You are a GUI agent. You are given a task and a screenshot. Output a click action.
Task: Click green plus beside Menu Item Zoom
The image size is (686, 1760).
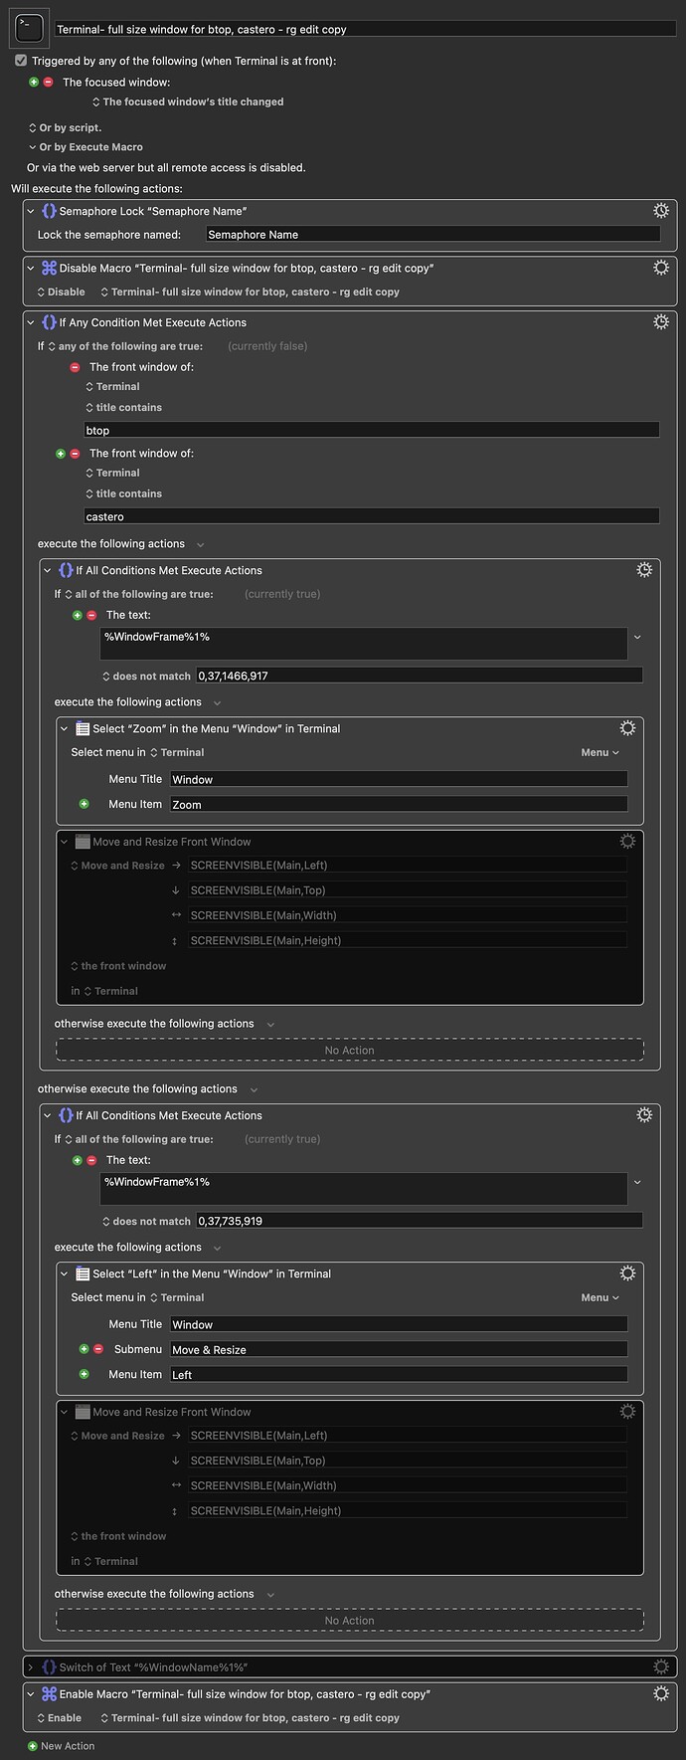[x=85, y=804]
